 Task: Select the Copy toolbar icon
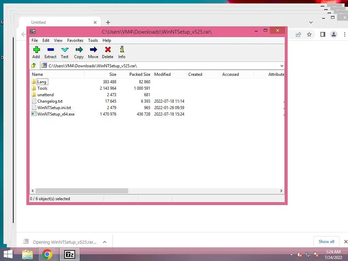pos(79,50)
